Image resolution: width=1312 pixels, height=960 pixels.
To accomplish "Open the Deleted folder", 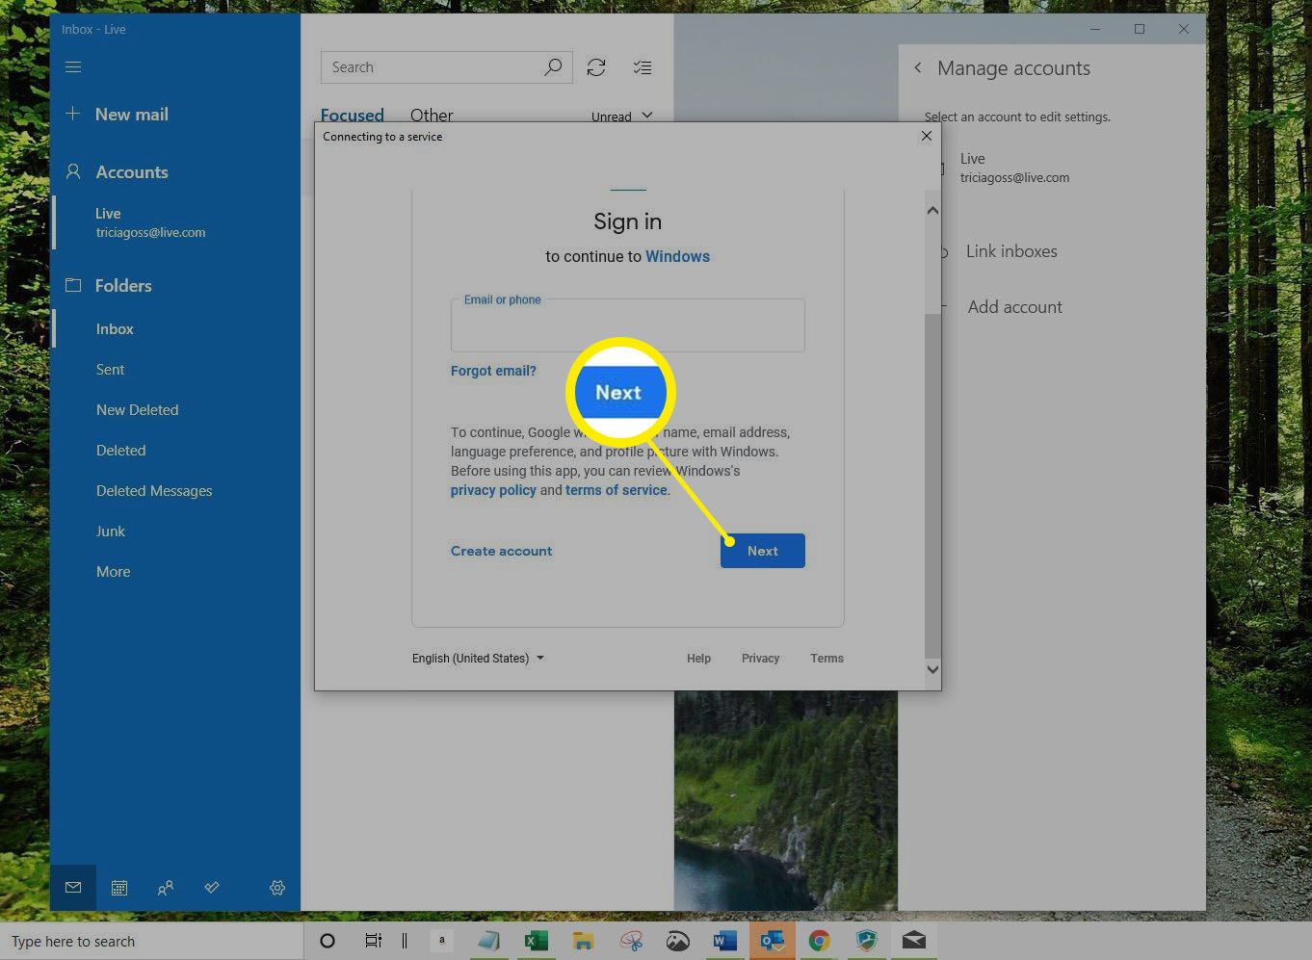I will click(x=120, y=451).
